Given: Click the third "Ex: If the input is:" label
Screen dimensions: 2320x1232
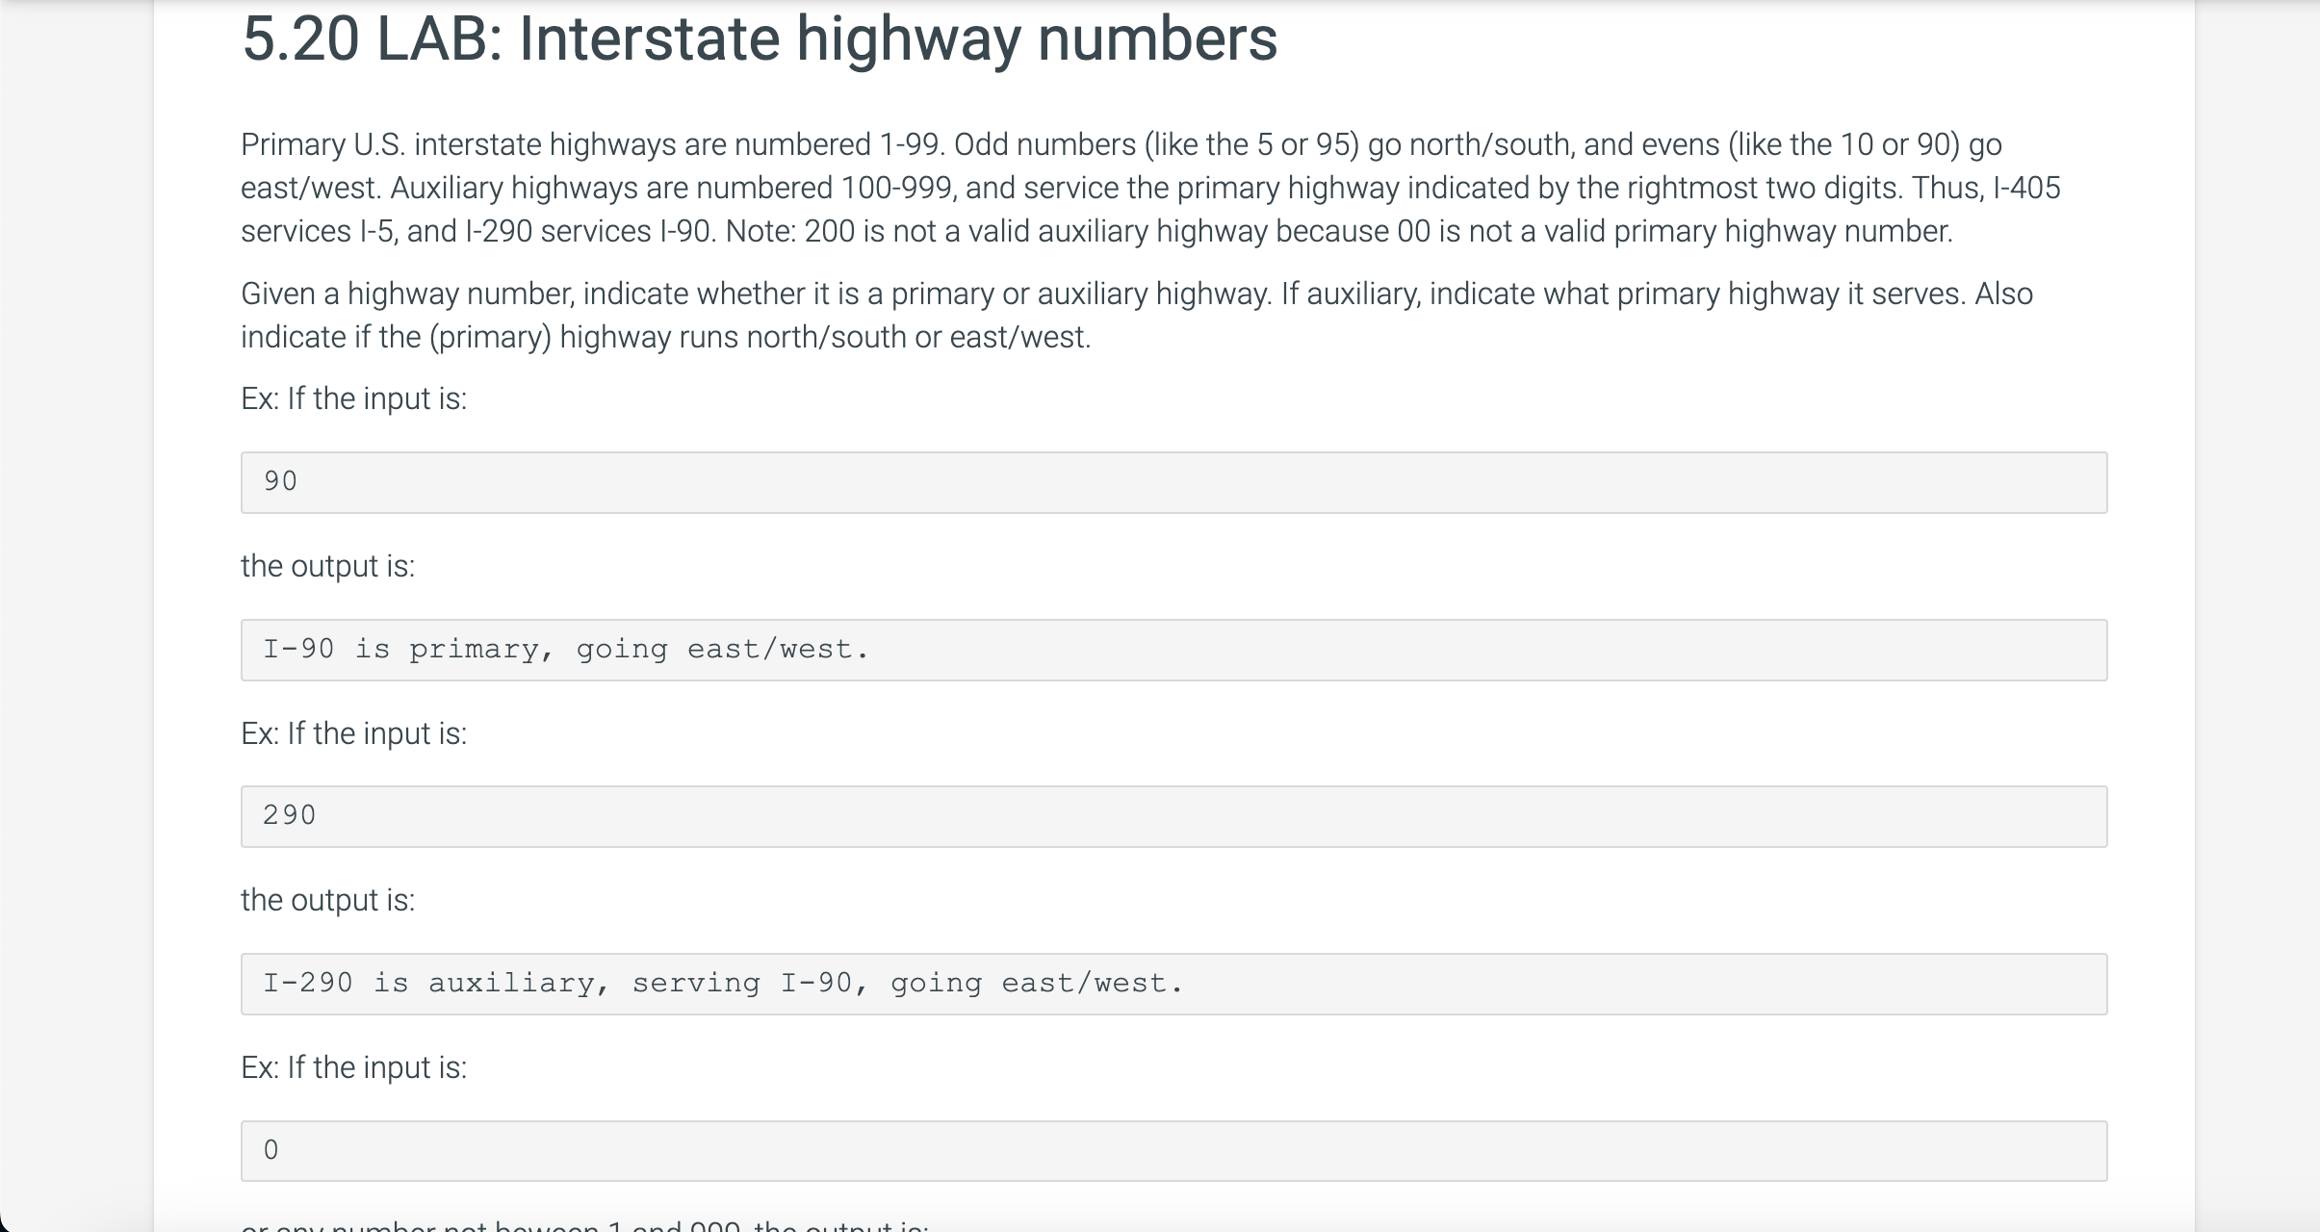Looking at the screenshot, I should [x=352, y=1066].
